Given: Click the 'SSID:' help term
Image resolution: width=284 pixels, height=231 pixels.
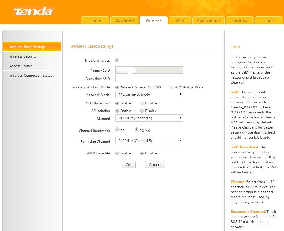Looking at the screenshot, I should 235,92.
